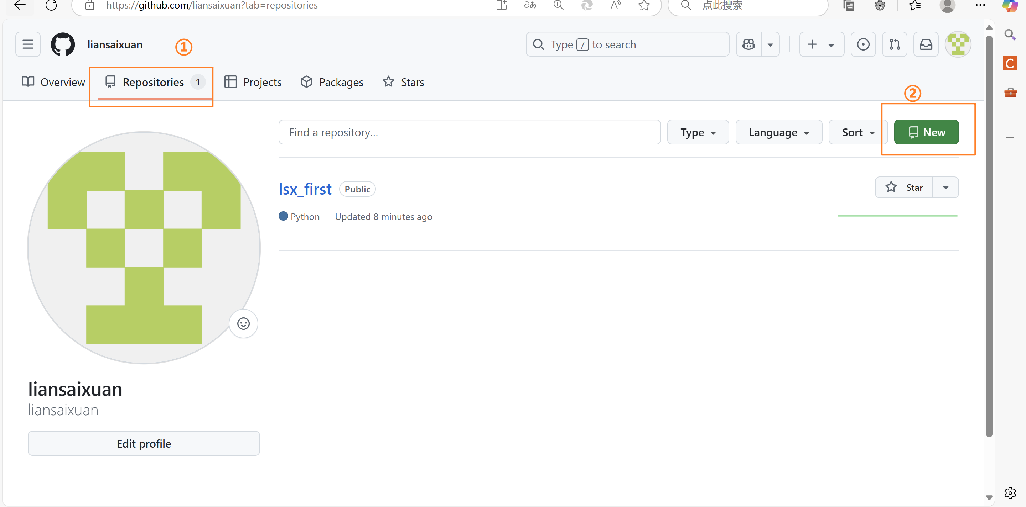Favorite this page with browser star
This screenshot has width=1026, height=507.
pos(644,5)
